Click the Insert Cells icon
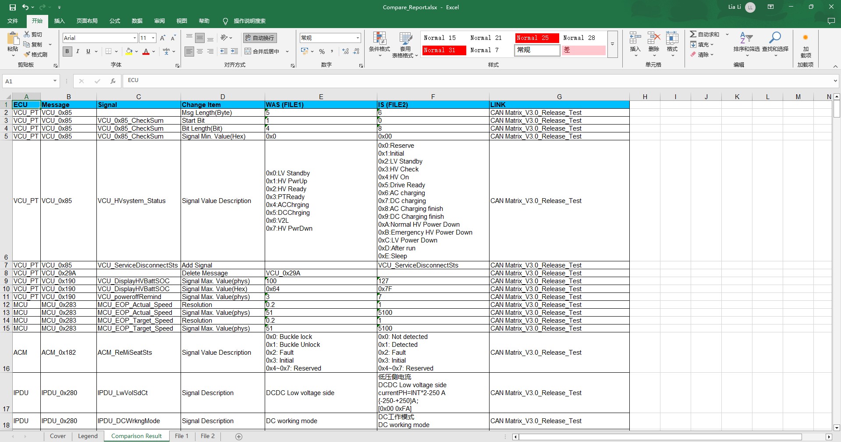This screenshot has width=841, height=442. click(x=635, y=39)
